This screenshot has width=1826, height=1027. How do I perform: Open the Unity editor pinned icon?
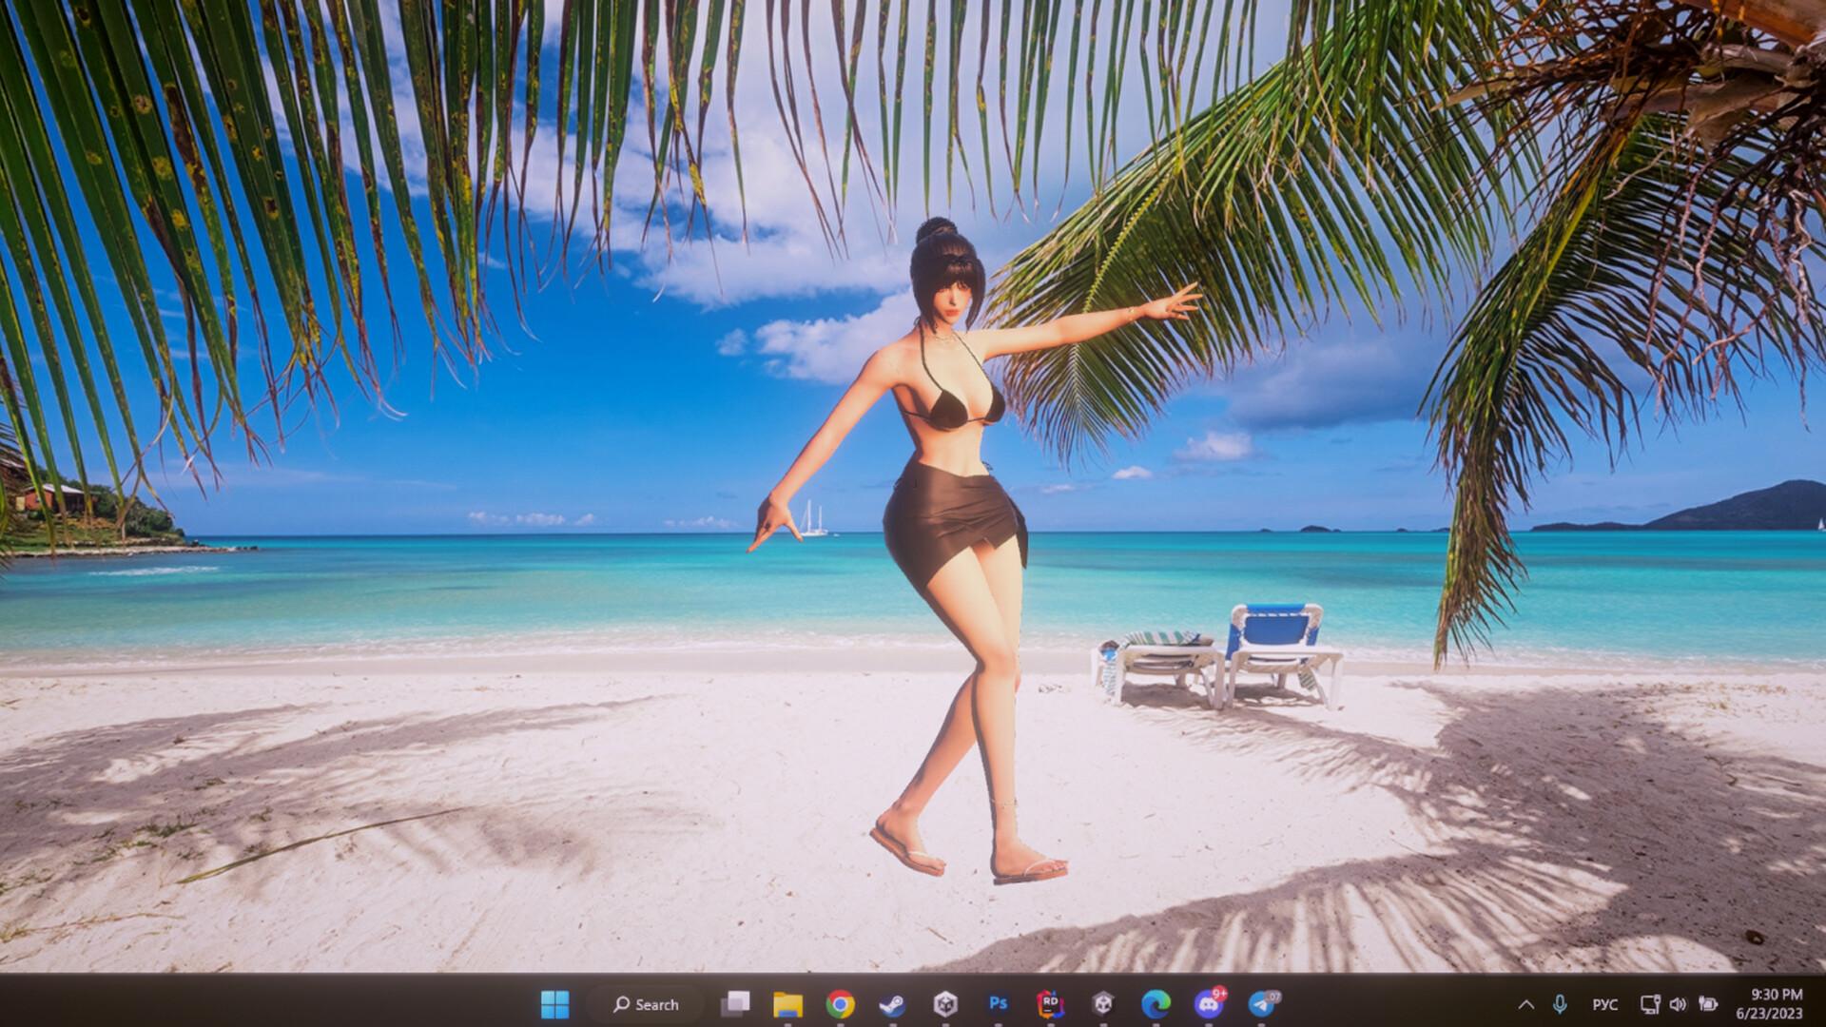[1102, 1004]
